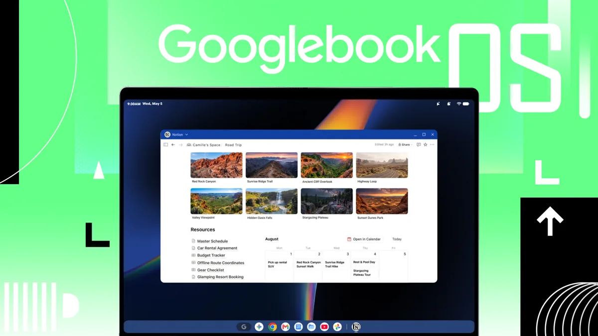Open the Sunset Dunes Park thumbnail

[x=382, y=201]
